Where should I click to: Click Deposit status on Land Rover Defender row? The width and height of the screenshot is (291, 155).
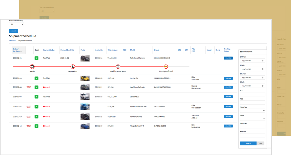coord(47,87)
